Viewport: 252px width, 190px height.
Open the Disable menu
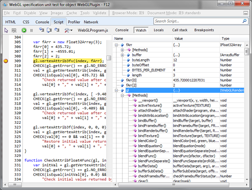(30, 13)
